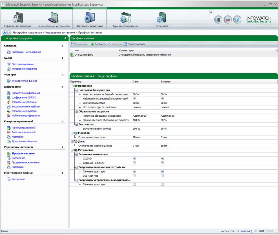Open Расписание under Уничтожение данных
Viewport: 279px width, 235px height.
(19, 179)
